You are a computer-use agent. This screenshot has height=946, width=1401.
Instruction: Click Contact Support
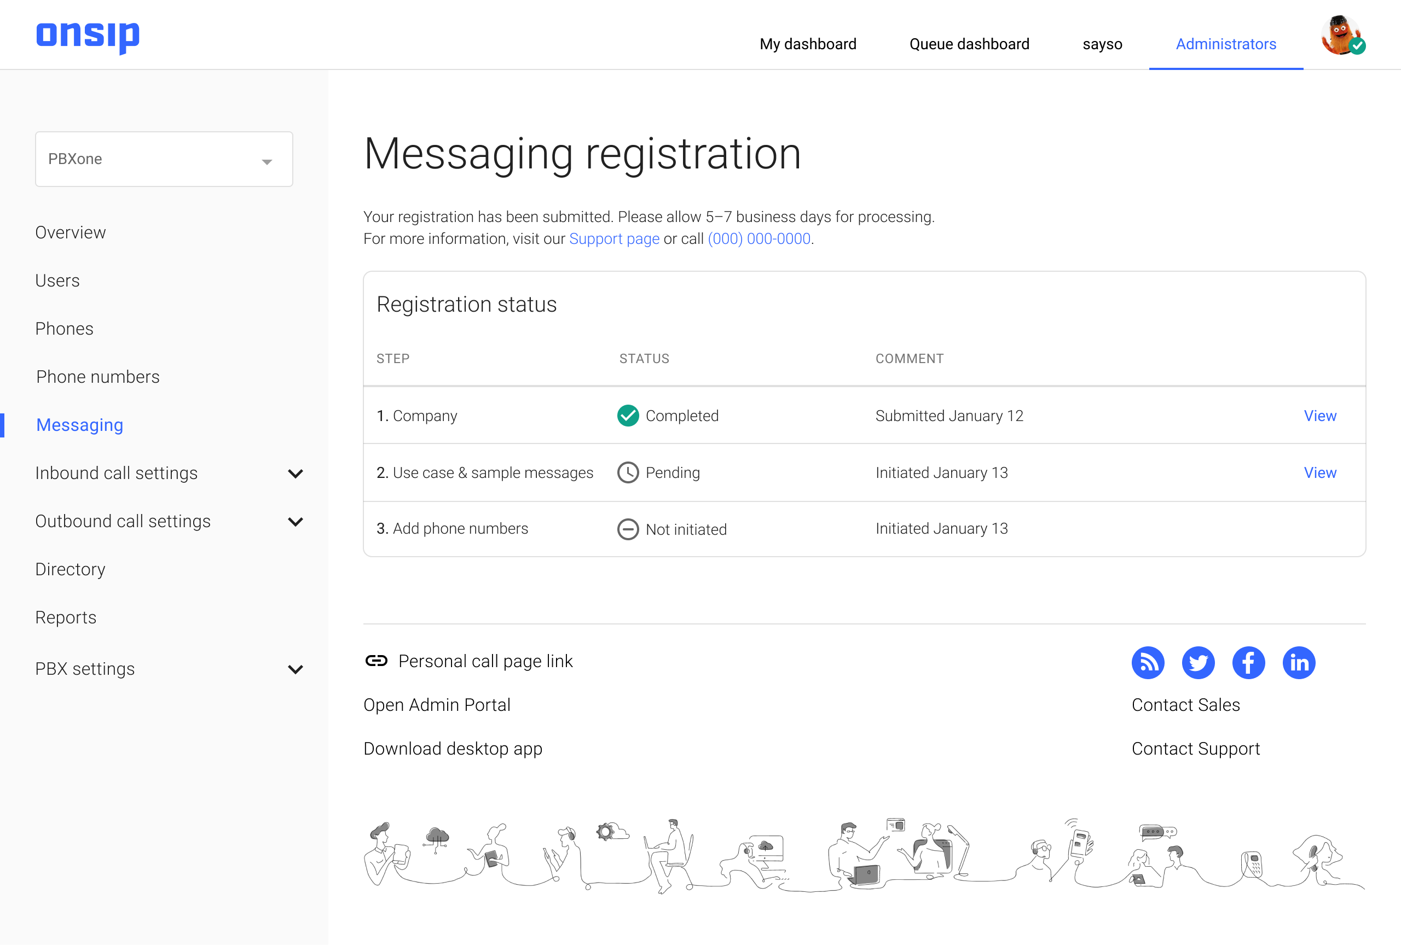(1195, 749)
